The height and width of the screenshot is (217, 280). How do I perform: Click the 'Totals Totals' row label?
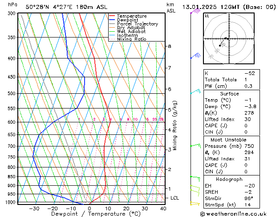pos(221,79)
